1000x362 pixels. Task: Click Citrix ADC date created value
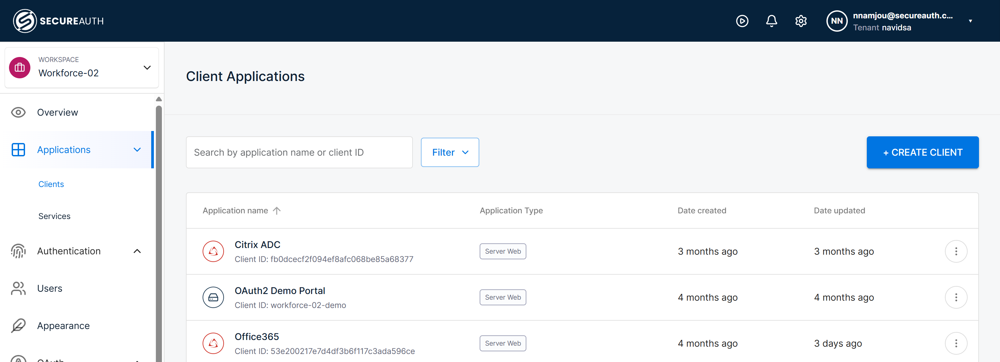point(707,251)
